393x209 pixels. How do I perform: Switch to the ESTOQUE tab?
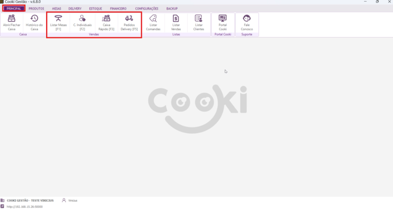coord(96,8)
